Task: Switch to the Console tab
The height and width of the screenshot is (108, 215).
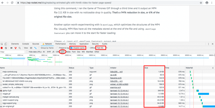Action: click(26, 44)
